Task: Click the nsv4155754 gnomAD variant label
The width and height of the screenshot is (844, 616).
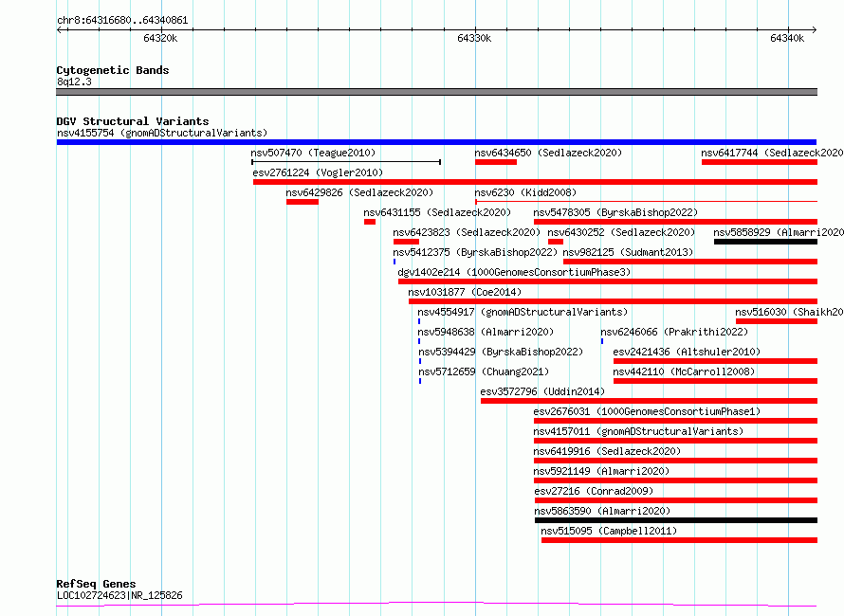Action: [162, 133]
